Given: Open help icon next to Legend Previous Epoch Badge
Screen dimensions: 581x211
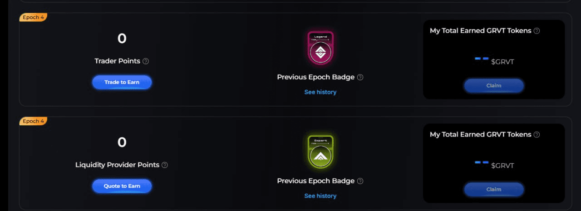Looking at the screenshot, I should (x=360, y=77).
